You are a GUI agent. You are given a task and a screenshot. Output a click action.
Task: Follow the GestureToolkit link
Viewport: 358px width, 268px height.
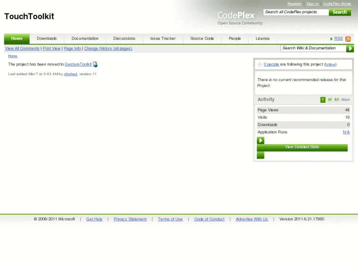78,64
